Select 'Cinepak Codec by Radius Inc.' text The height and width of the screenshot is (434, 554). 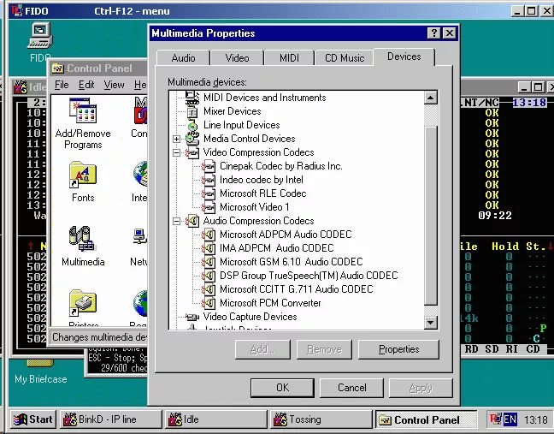click(x=281, y=166)
